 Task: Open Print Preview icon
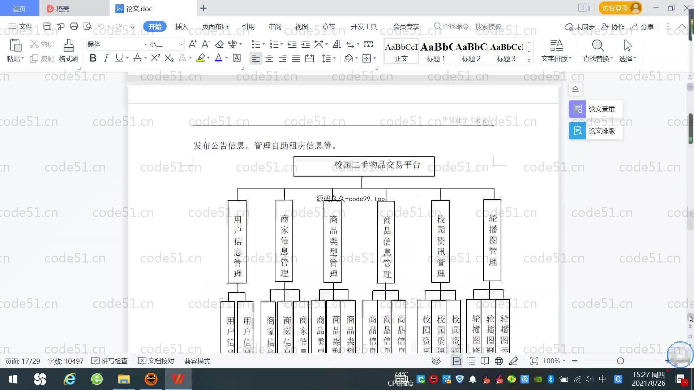click(87, 26)
